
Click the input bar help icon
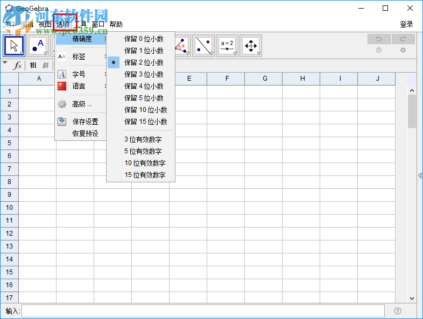tap(397, 311)
